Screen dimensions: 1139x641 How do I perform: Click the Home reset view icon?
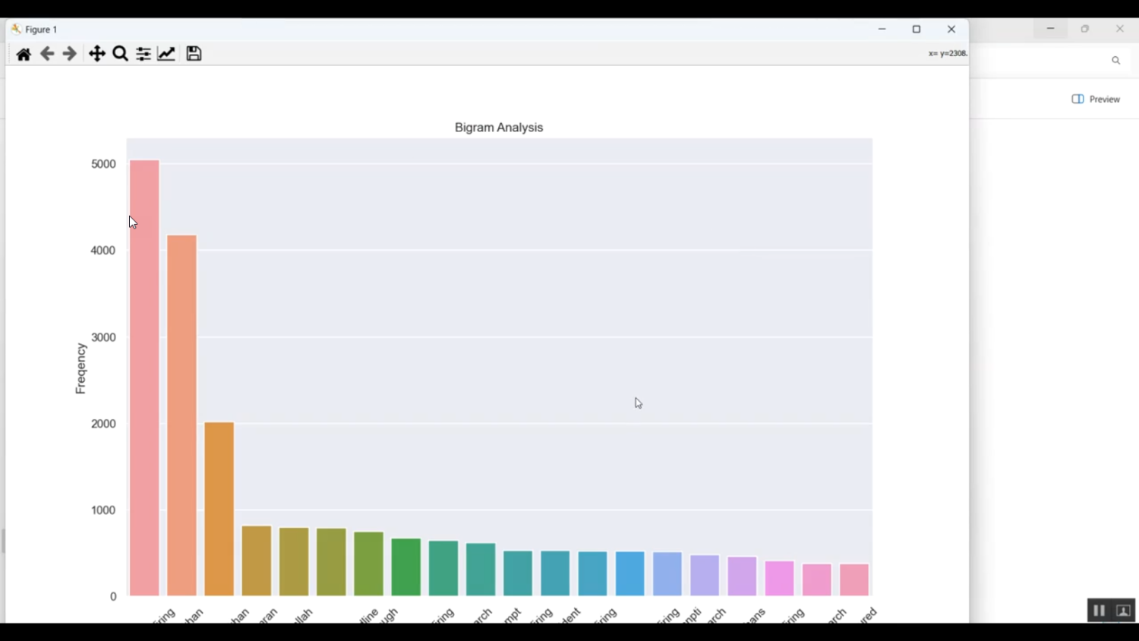pos(24,54)
